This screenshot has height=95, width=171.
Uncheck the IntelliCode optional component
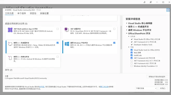132,55
